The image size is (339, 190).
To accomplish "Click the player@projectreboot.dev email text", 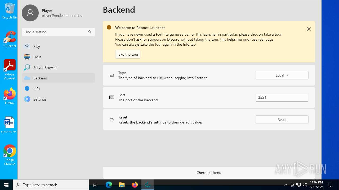I will 62,16.
